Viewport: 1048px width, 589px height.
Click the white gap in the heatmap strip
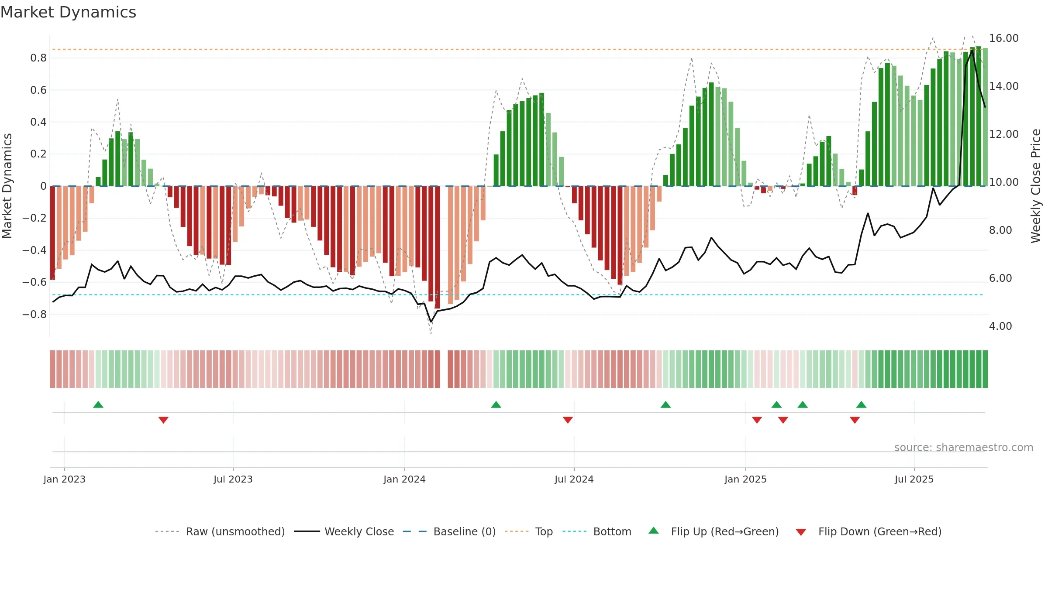coord(444,369)
